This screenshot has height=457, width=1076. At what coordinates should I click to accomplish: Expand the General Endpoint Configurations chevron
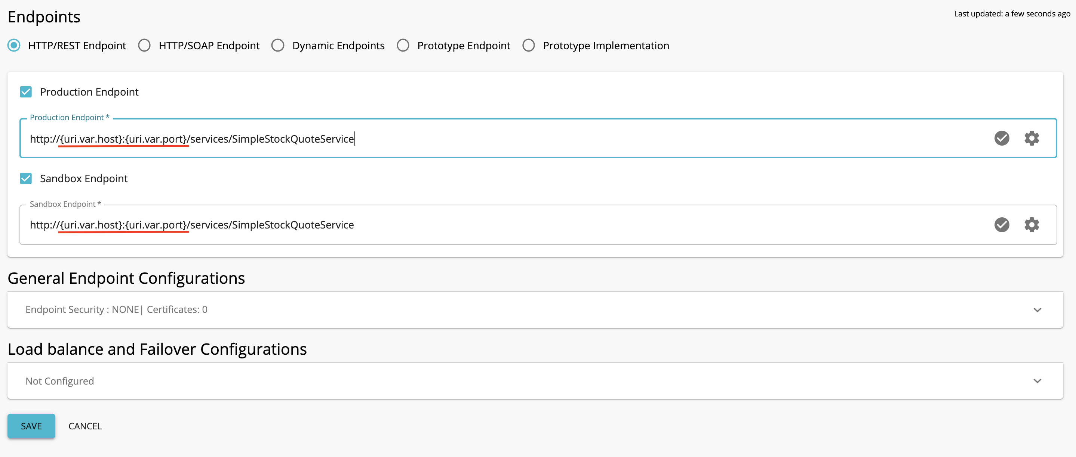point(1037,310)
